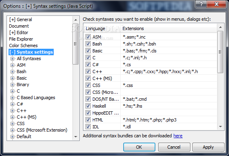229x156 pixels.
Task: Select the C++ language row name
Action: (x=97, y=71)
